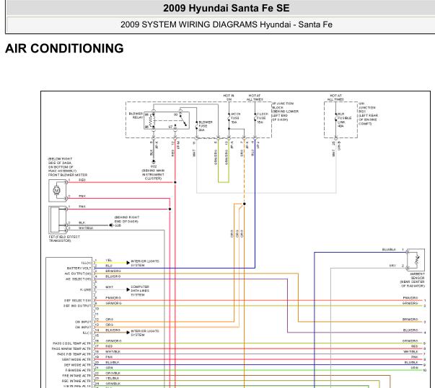The height and width of the screenshot is (388, 435).
Task: Click the 'COMPUTER DATA LINES SYSTEM' reference
Action: click(140, 291)
